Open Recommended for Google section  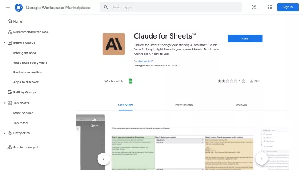(x=29, y=32)
